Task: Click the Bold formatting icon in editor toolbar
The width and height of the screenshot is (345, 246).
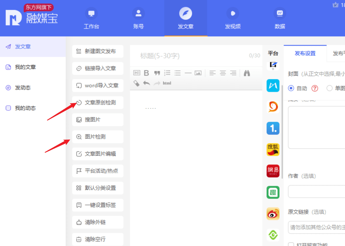Action: (146, 73)
